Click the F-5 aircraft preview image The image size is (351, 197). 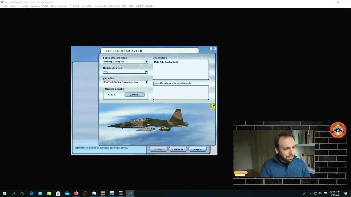tap(157, 124)
